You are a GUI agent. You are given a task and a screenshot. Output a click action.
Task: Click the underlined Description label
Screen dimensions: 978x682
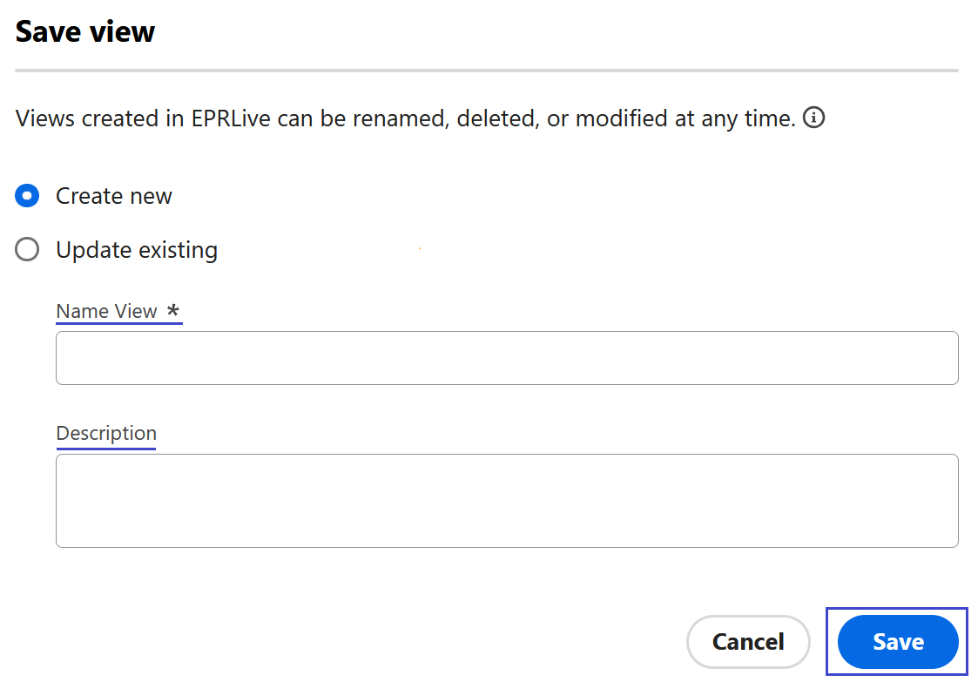[x=106, y=433]
